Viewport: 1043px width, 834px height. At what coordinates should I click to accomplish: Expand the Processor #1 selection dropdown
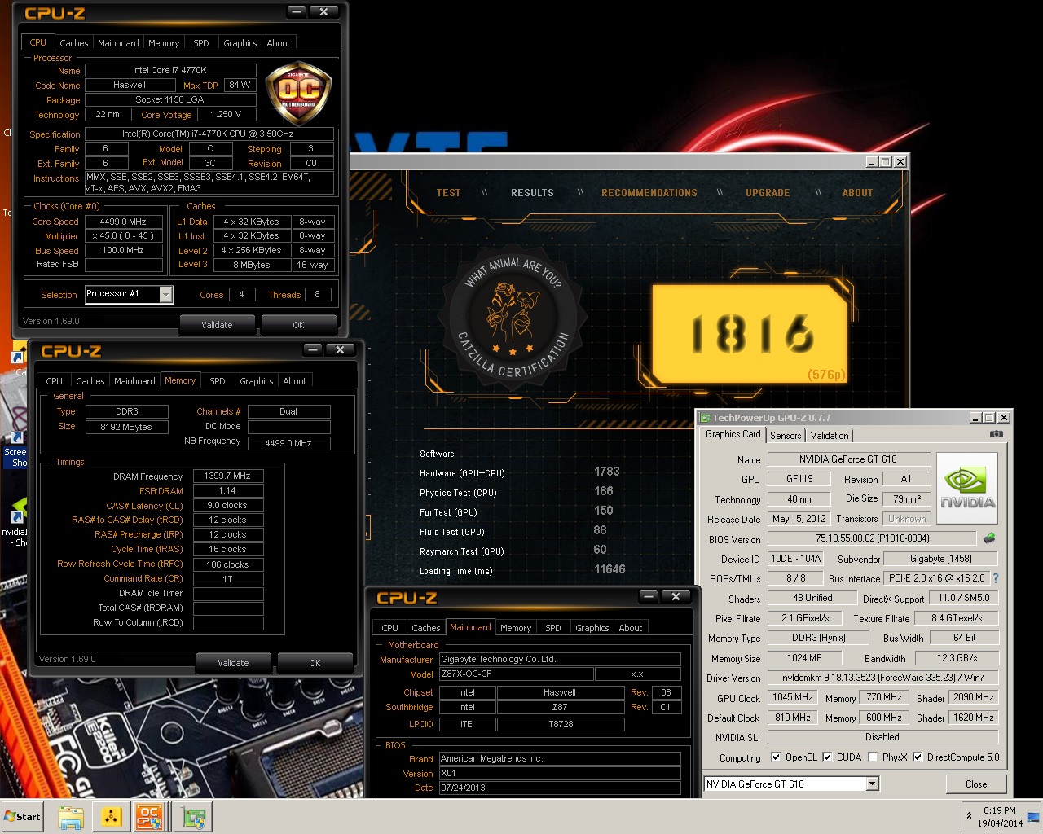click(x=166, y=295)
